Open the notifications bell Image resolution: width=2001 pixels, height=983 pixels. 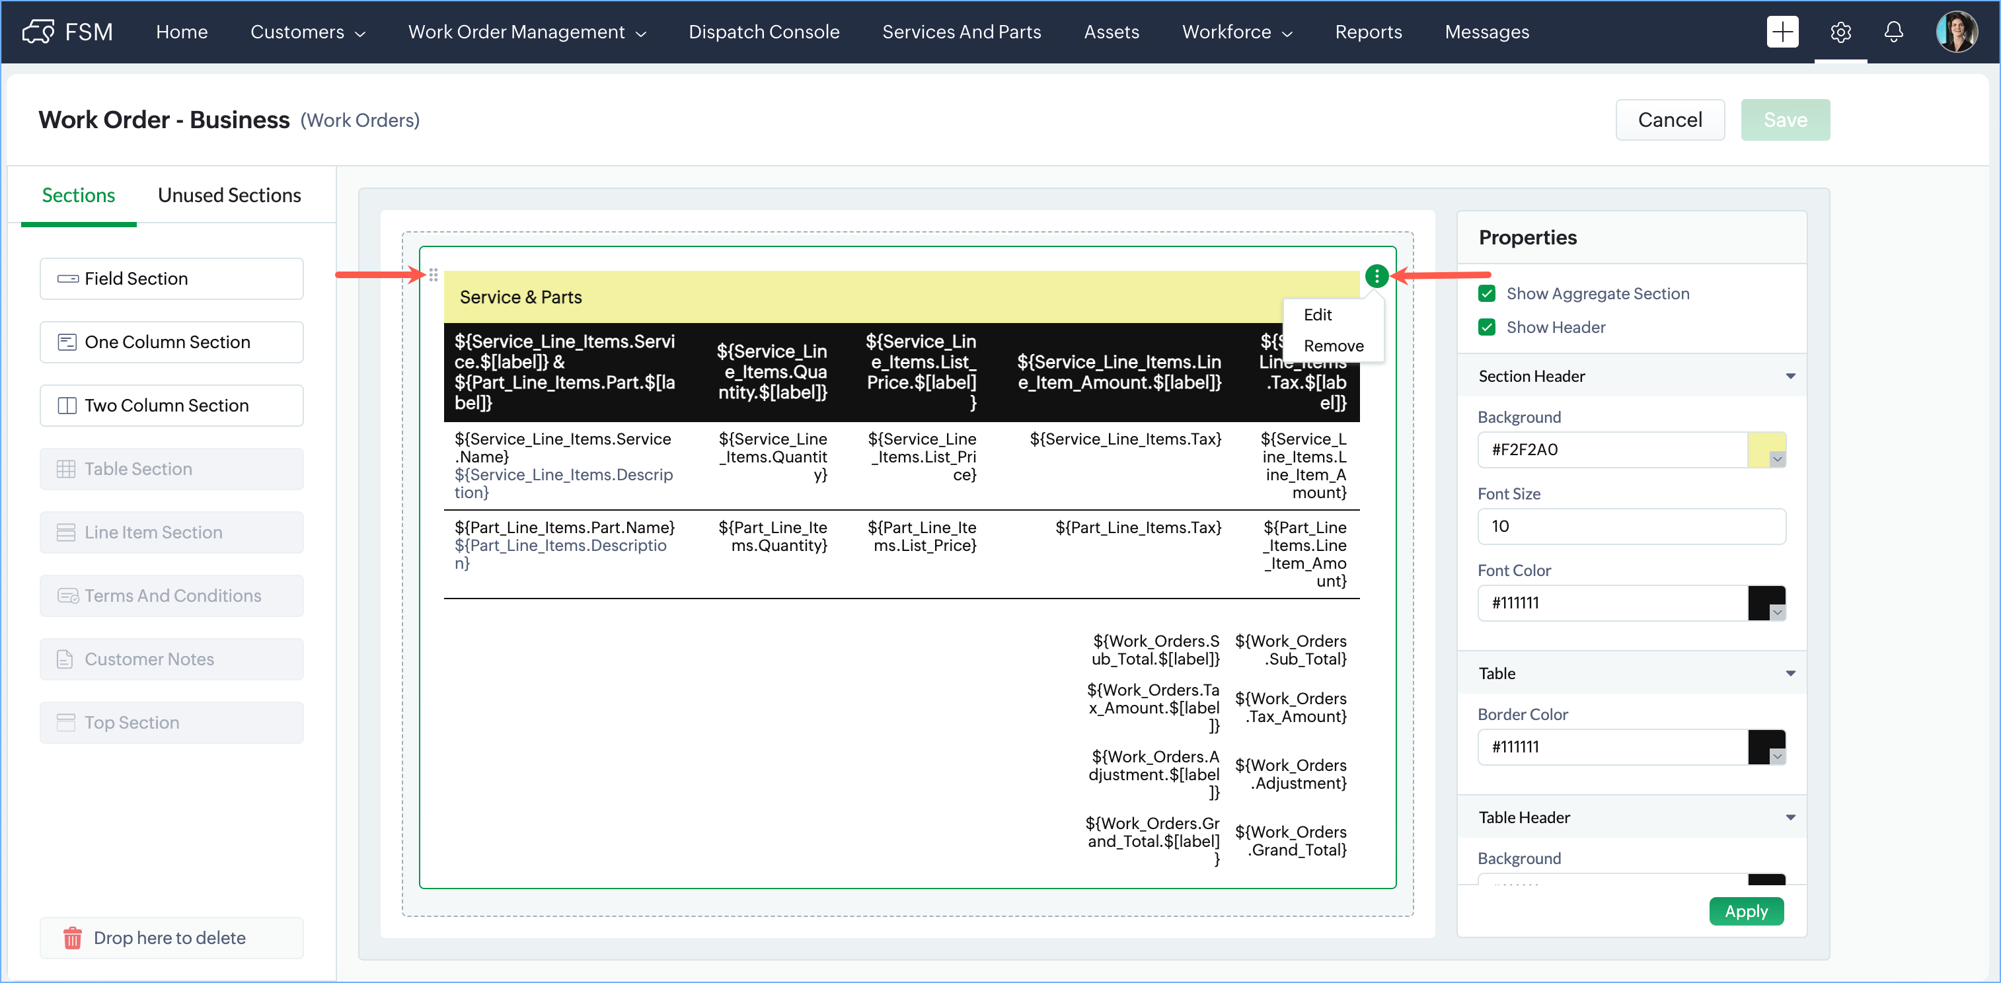point(1893,32)
